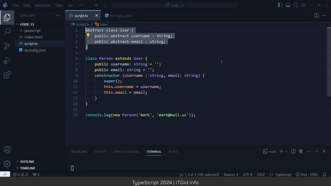Image resolution: width=331 pixels, height=186 pixels.
Task: Click Port : 5500 Live Server status item
Action: point(307,175)
